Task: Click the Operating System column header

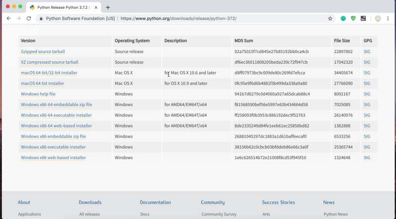Action: click(132, 41)
